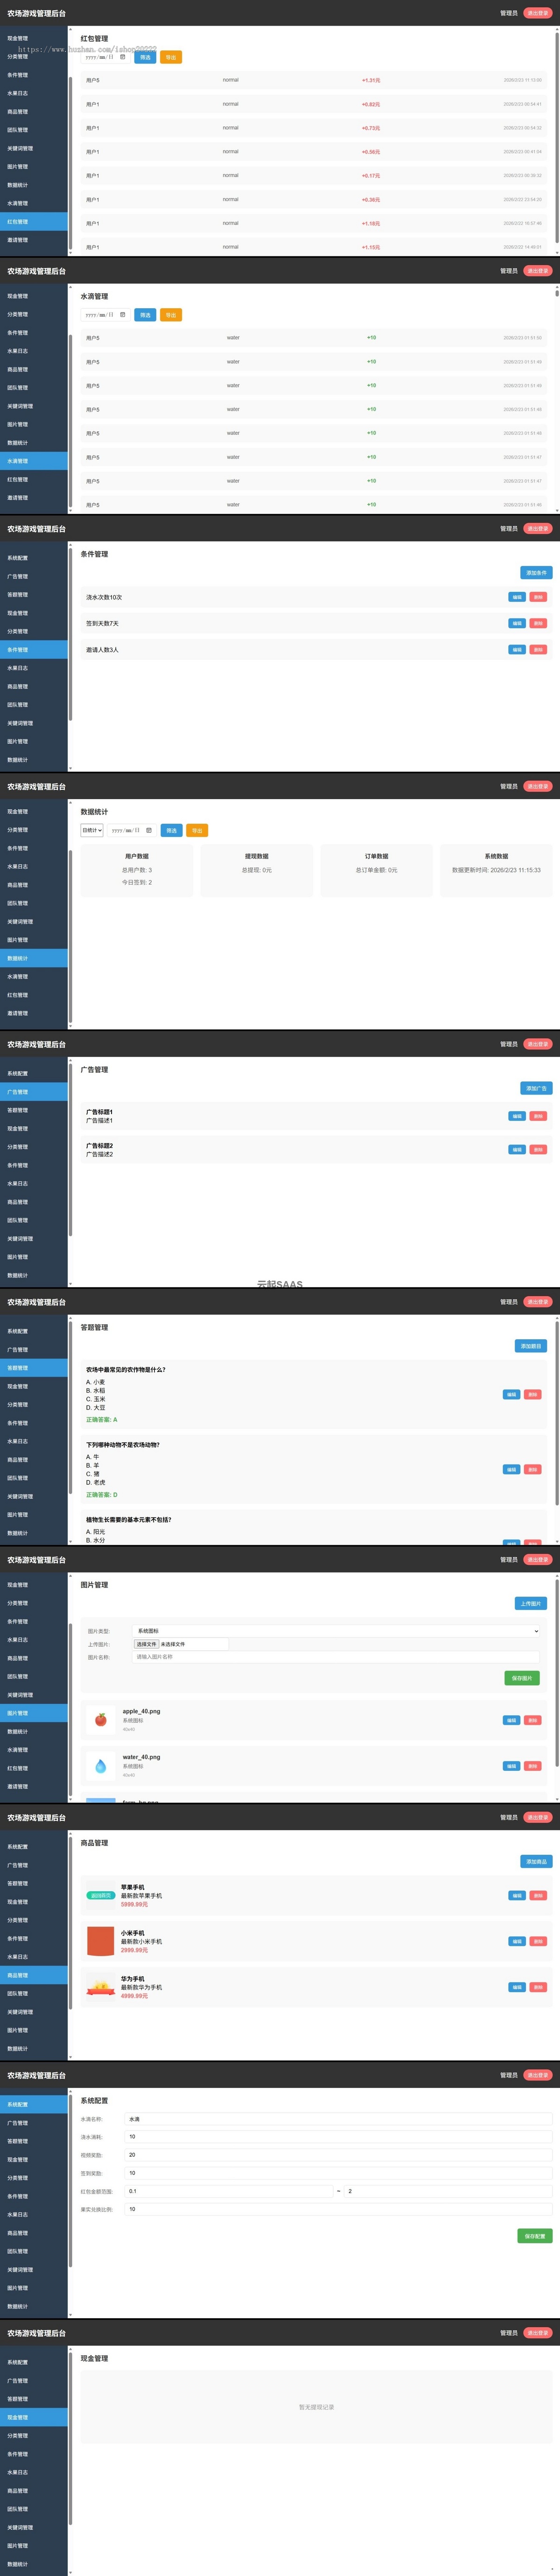Focus the 果实兑换比例 input field
The height and width of the screenshot is (2576, 560).
coord(338,2209)
